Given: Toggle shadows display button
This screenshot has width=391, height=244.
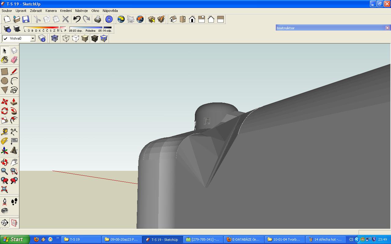Looking at the screenshot, I should coord(17,29).
